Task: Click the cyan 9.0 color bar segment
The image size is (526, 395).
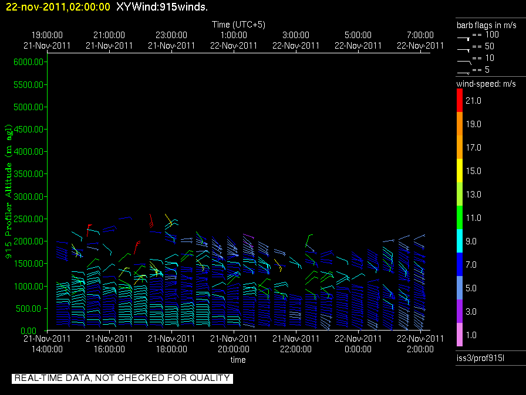Action: [460, 241]
